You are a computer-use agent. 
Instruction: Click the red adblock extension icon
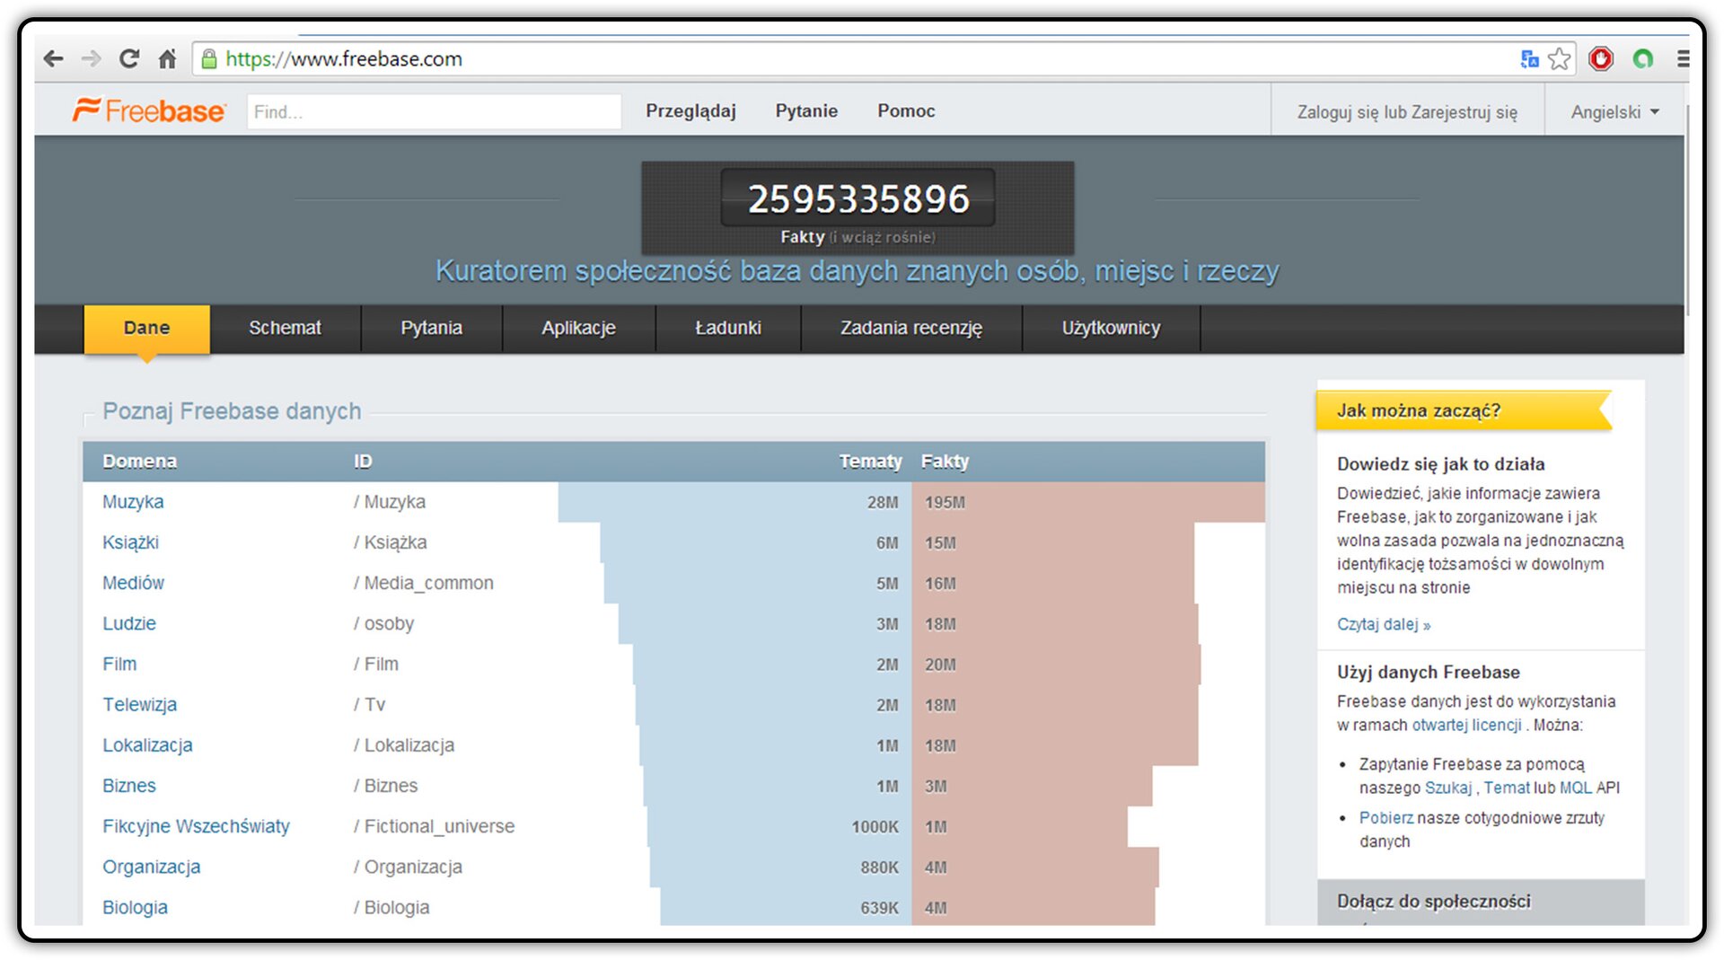point(1601,59)
